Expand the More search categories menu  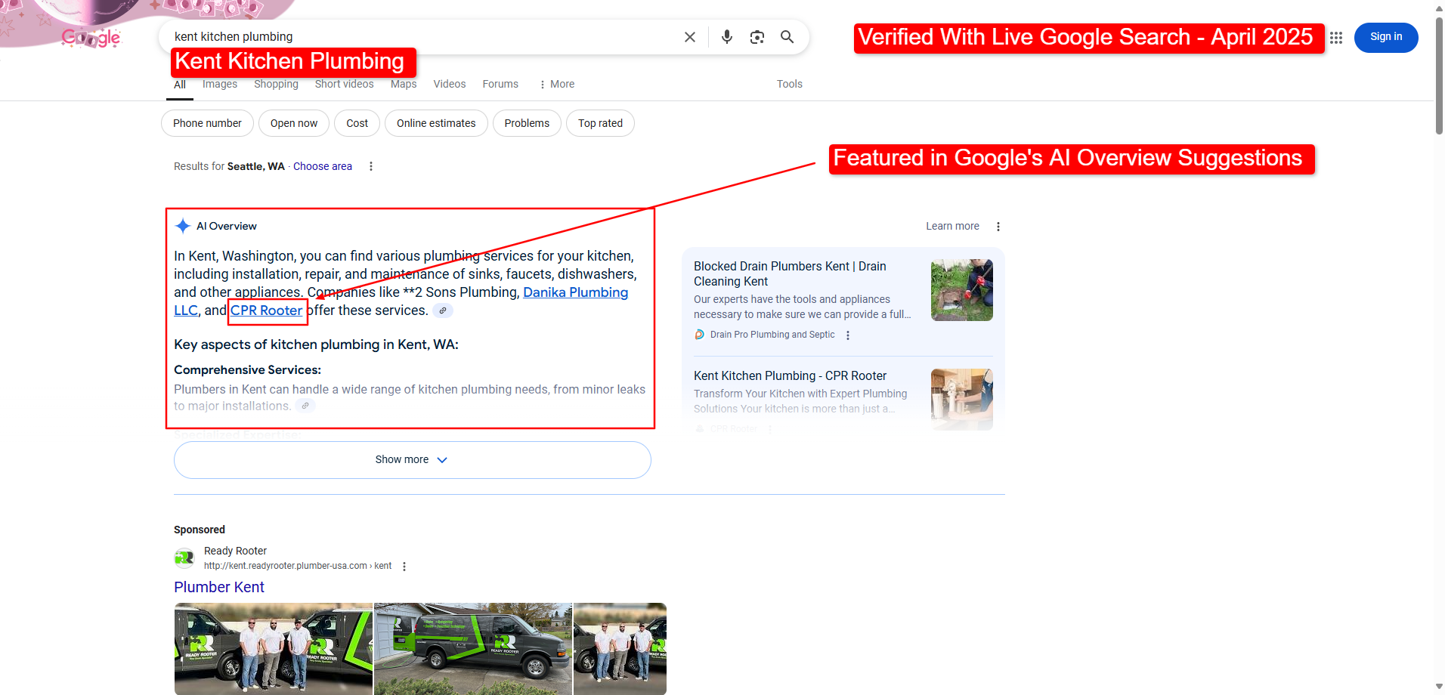click(557, 84)
